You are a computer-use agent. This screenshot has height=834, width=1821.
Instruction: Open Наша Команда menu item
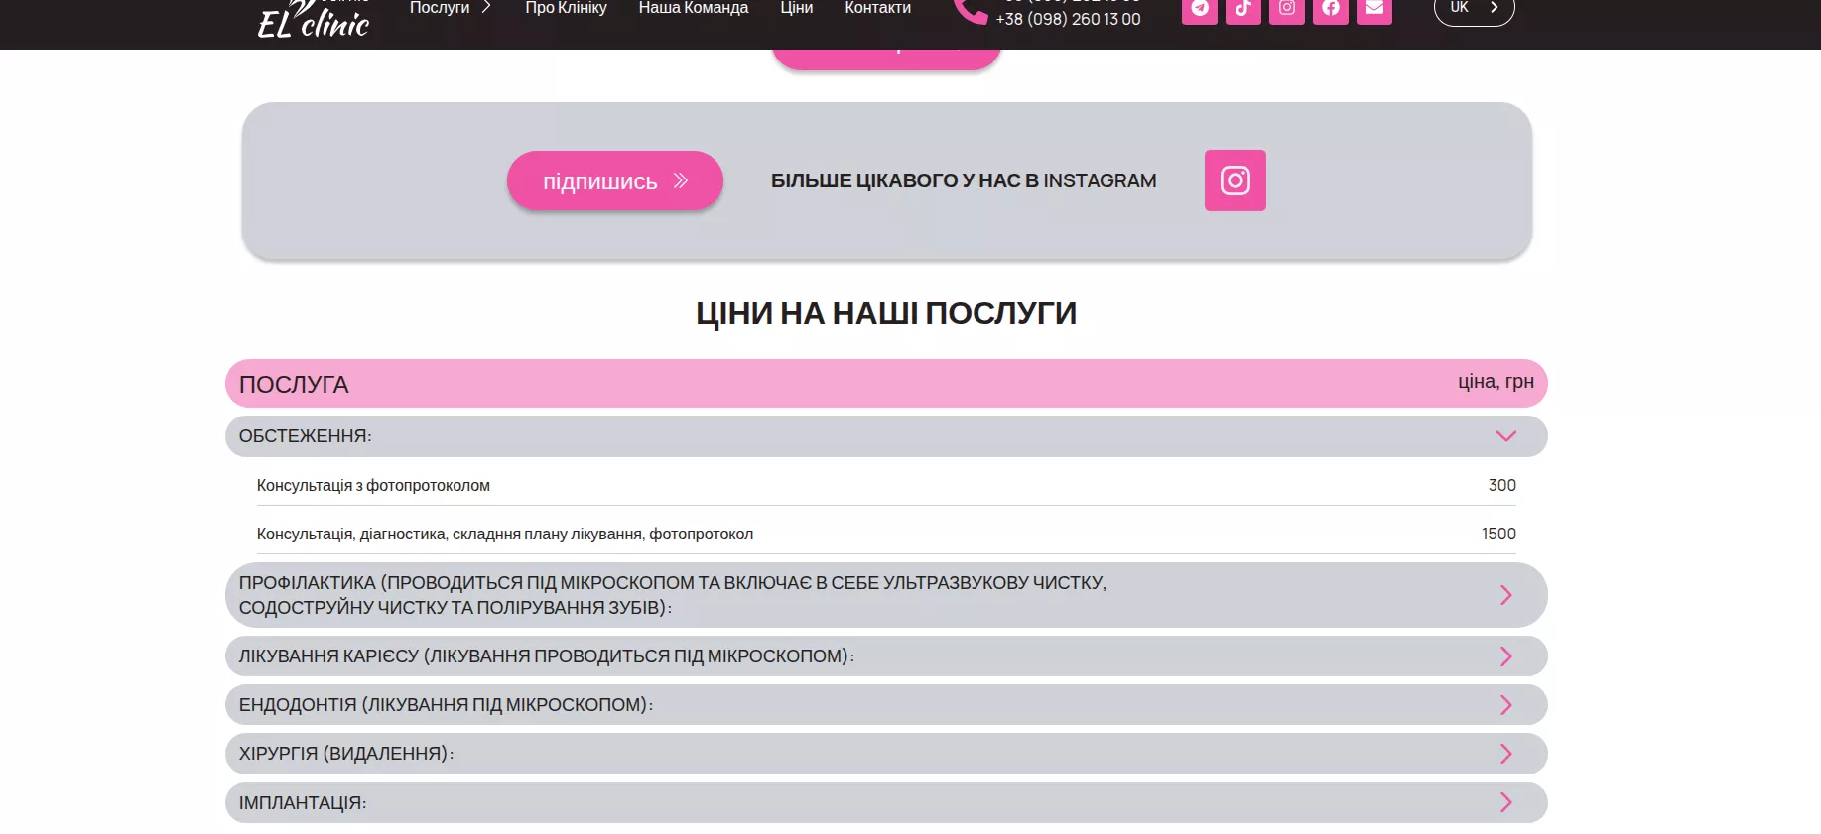(693, 8)
